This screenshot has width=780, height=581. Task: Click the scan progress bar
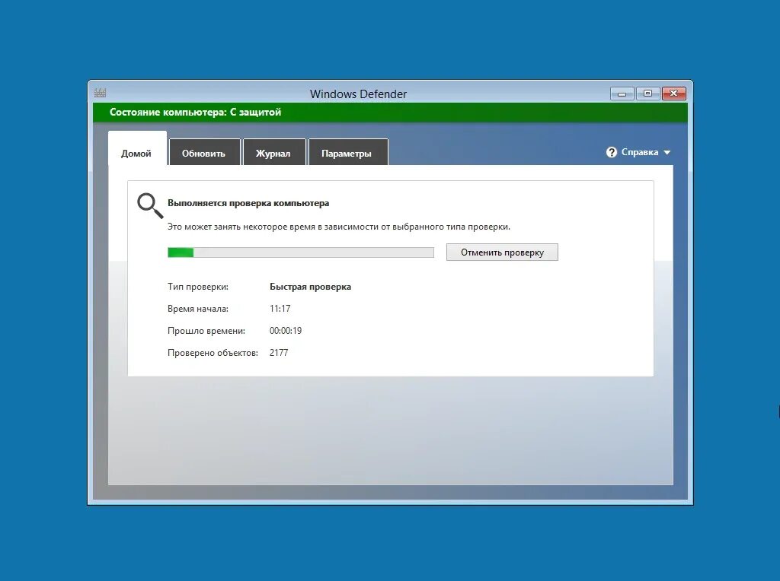[x=300, y=252]
